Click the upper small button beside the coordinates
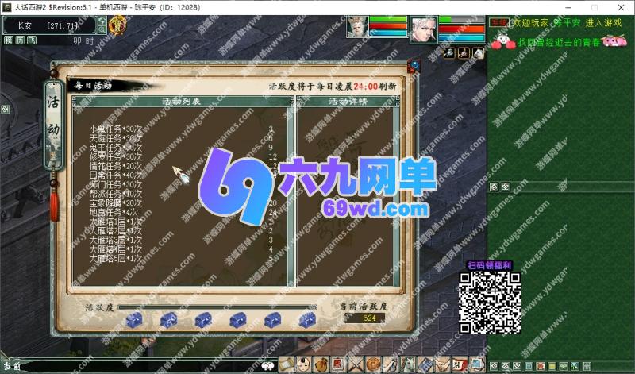 click(102, 21)
